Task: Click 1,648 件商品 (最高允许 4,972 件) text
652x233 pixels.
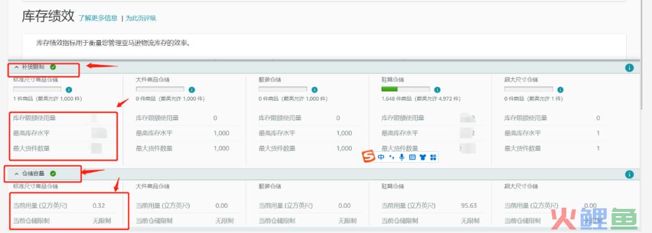Action: point(421,99)
